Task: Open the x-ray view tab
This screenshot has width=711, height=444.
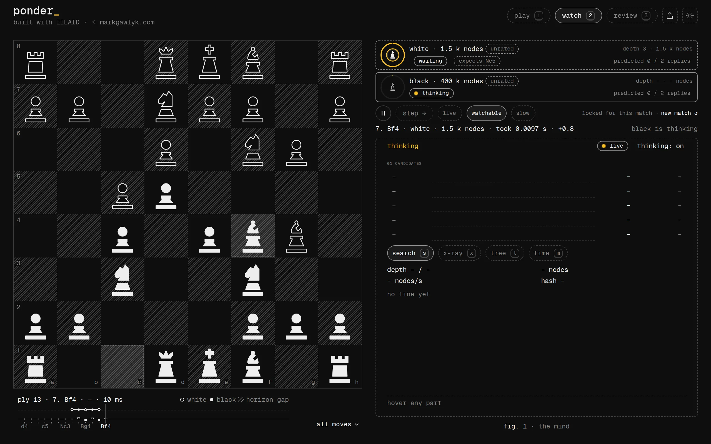Action: 459,253
